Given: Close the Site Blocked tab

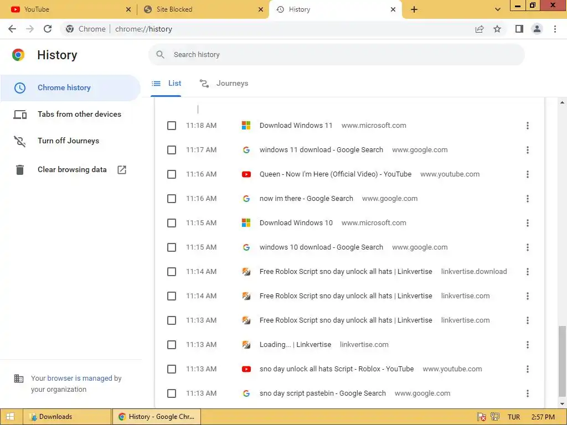Looking at the screenshot, I should click(261, 10).
